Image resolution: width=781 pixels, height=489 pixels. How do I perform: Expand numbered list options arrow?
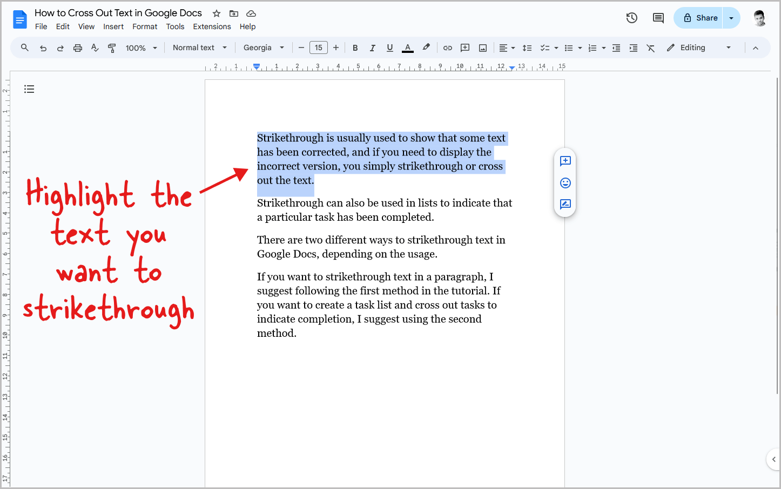coord(604,48)
